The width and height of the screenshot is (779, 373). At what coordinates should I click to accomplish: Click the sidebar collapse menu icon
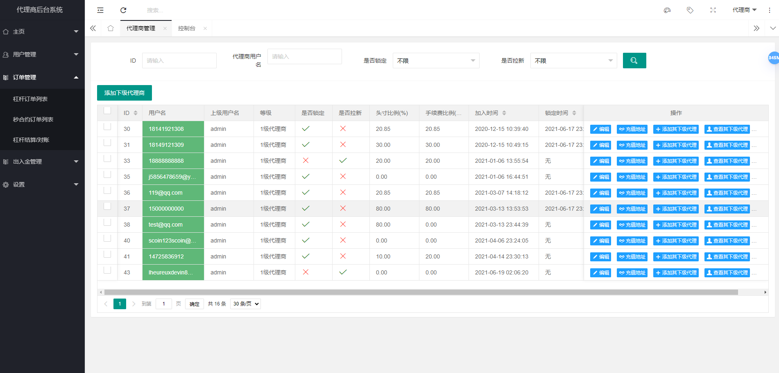click(100, 10)
